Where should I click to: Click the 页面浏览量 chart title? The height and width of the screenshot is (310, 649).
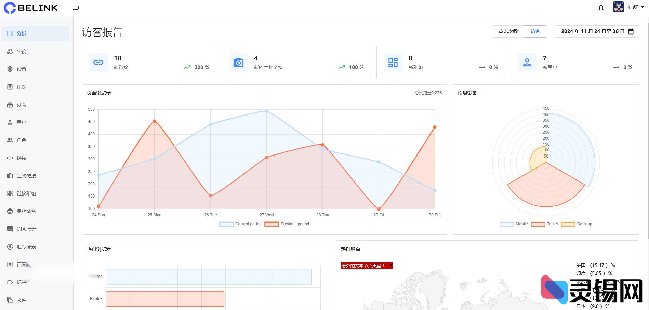point(99,93)
